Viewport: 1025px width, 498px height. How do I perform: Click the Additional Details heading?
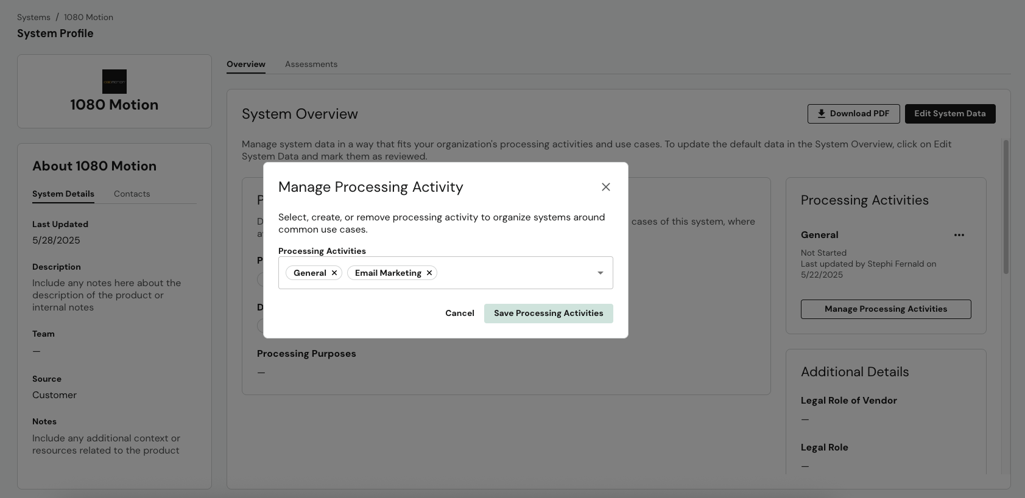[854, 372]
